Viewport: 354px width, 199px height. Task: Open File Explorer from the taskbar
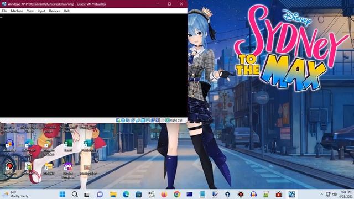(x=113, y=194)
